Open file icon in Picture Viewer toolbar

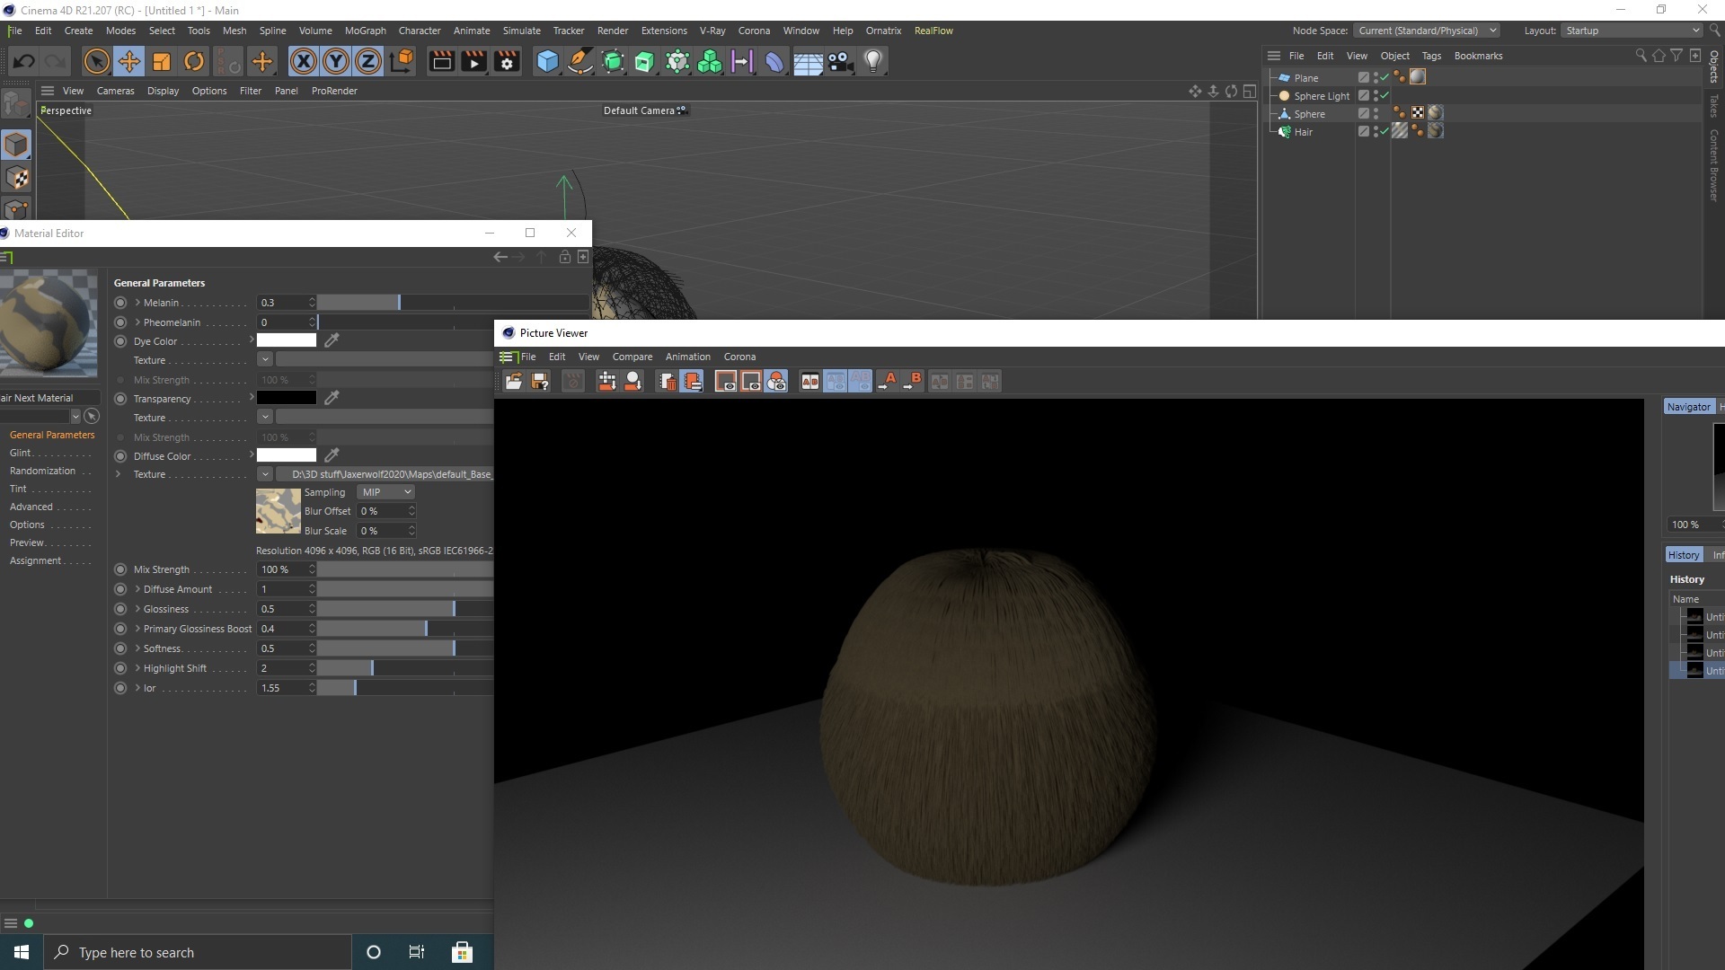tap(514, 382)
